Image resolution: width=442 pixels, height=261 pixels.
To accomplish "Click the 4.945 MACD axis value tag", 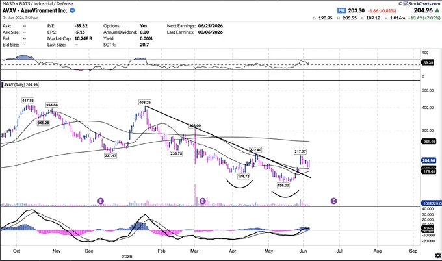I will coord(428,228).
